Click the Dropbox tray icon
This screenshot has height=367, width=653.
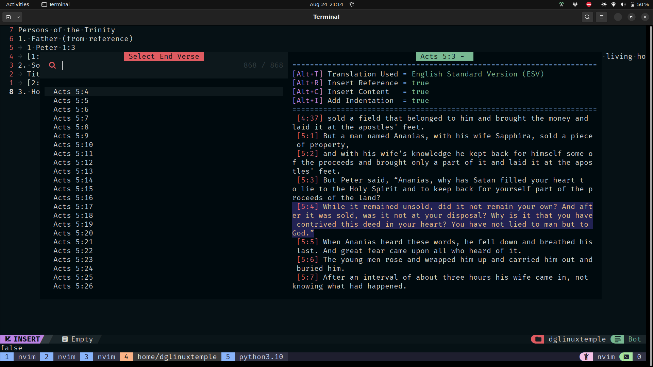coord(575,4)
